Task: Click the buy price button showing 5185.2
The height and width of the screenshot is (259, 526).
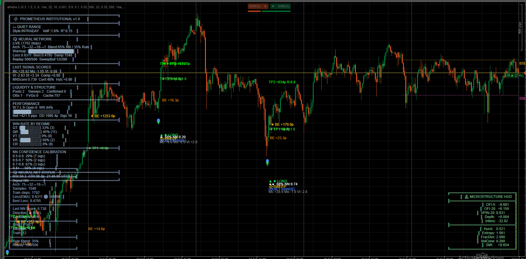Action: [x=280, y=6]
